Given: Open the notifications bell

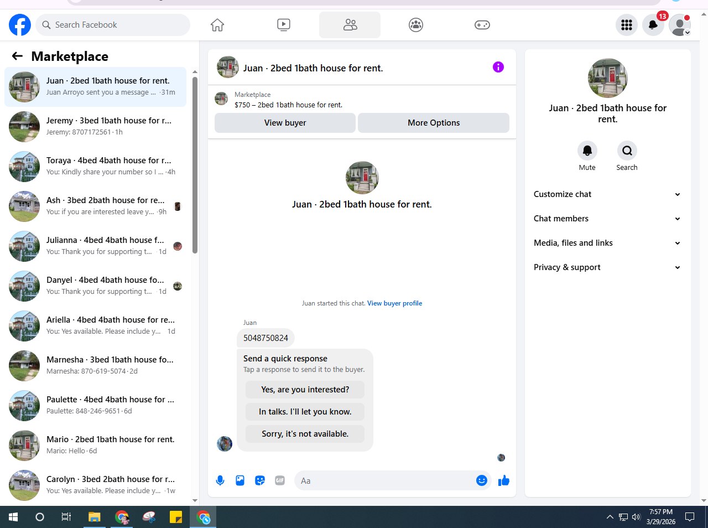Looking at the screenshot, I should [653, 25].
